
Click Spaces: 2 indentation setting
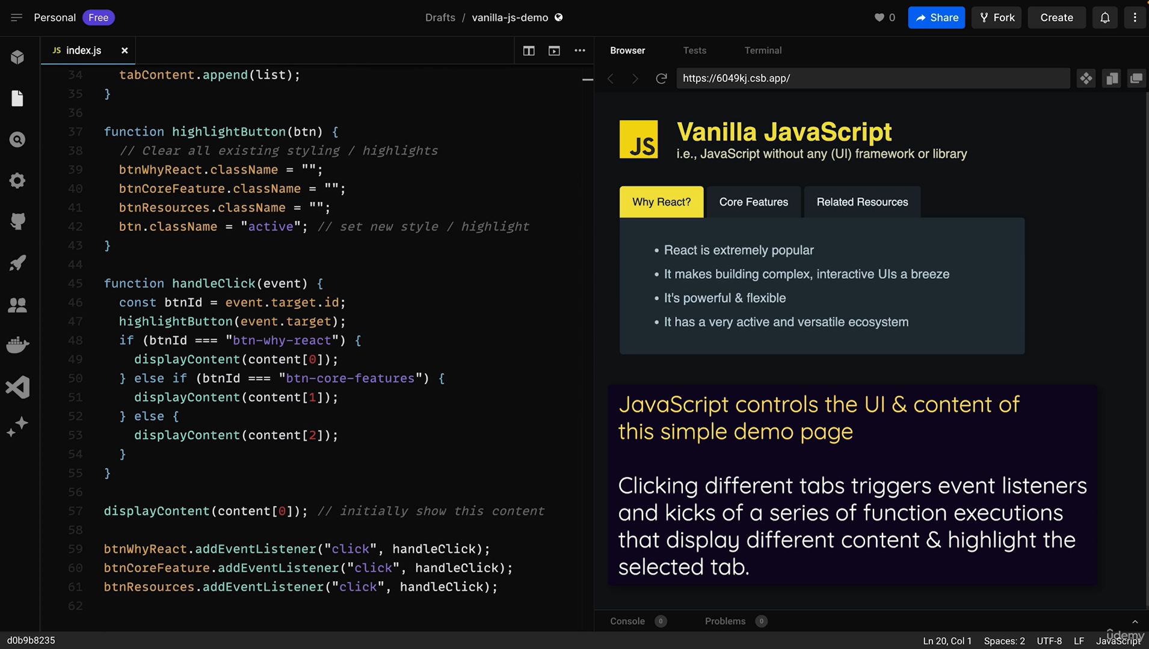1004,641
